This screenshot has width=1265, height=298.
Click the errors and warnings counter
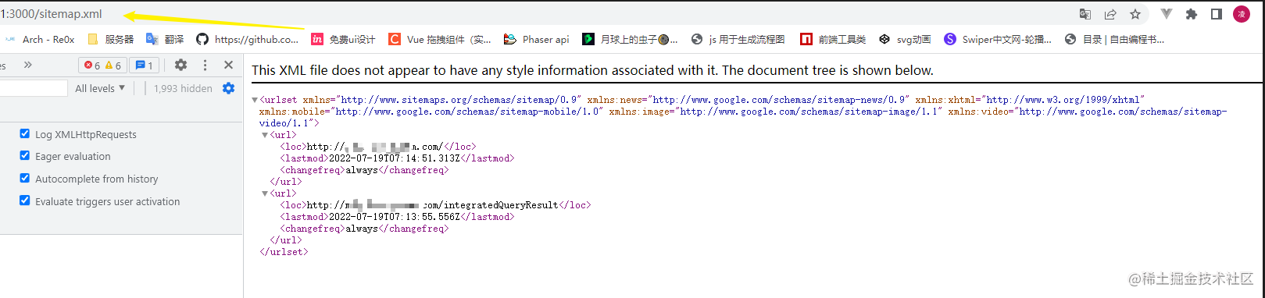point(102,66)
